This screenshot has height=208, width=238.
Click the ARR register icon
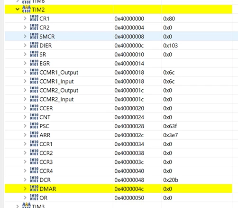(34, 134)
